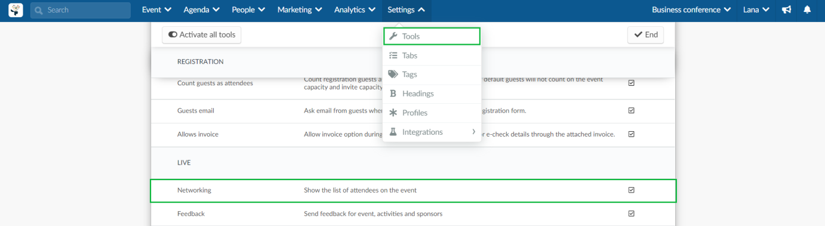Click into the Search field
The height and width of the screenshot is (226, 825).
coord(81,10)
